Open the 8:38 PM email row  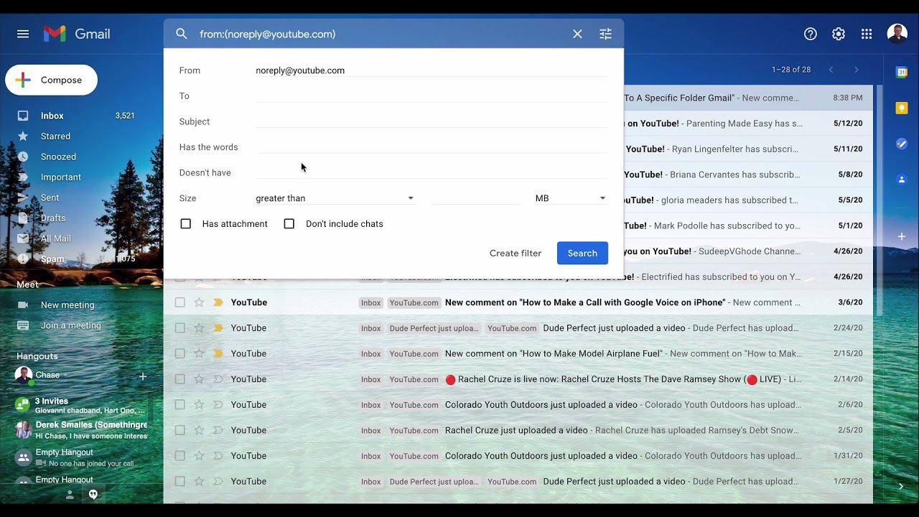(x=747, y=98)
